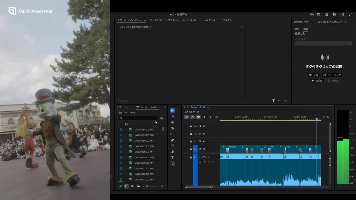
Task: Switch project panel to icon view
Action: [x=132, y=186]
